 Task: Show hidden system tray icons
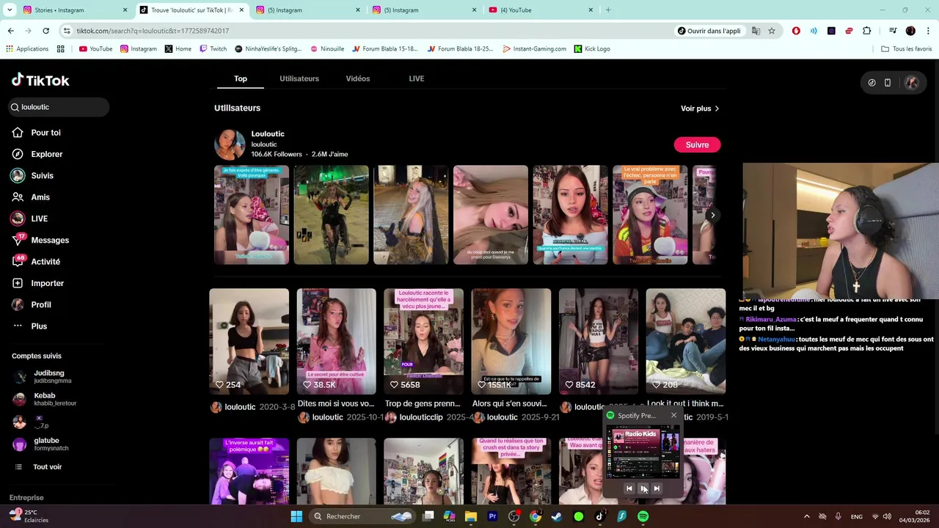point(806,516)
